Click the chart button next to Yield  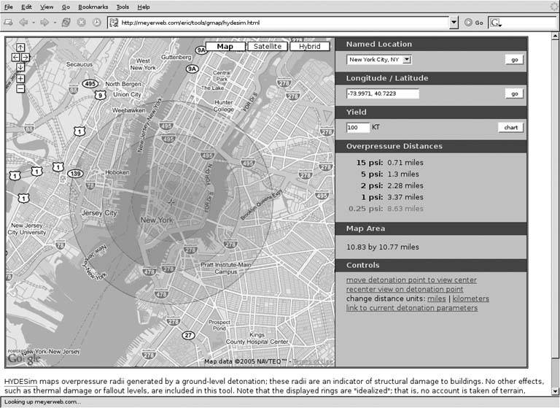pyautogui.click(x=511, y=128)
